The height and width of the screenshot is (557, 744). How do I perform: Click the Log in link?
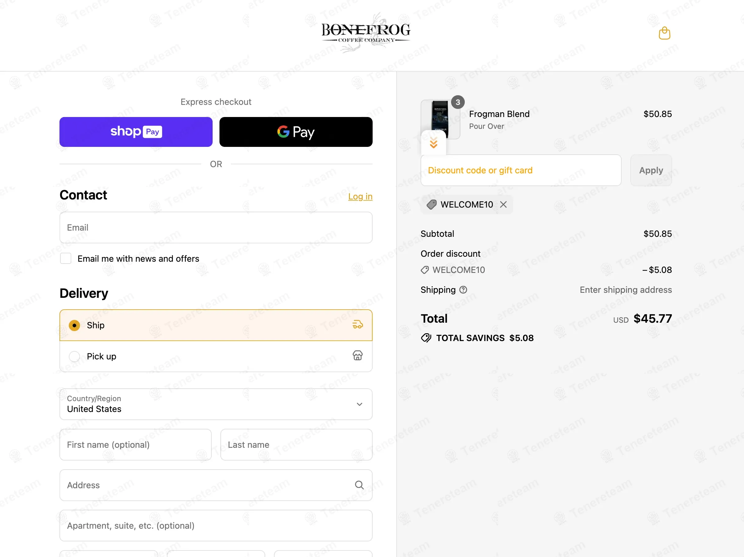coord(360,196)
